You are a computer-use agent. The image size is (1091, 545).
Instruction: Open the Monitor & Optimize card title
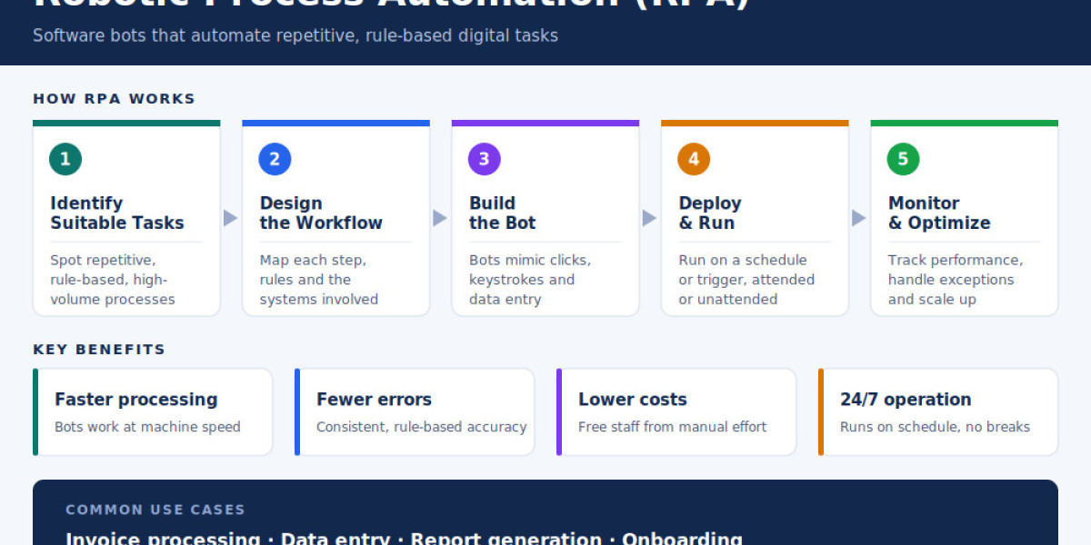(939, 213)
